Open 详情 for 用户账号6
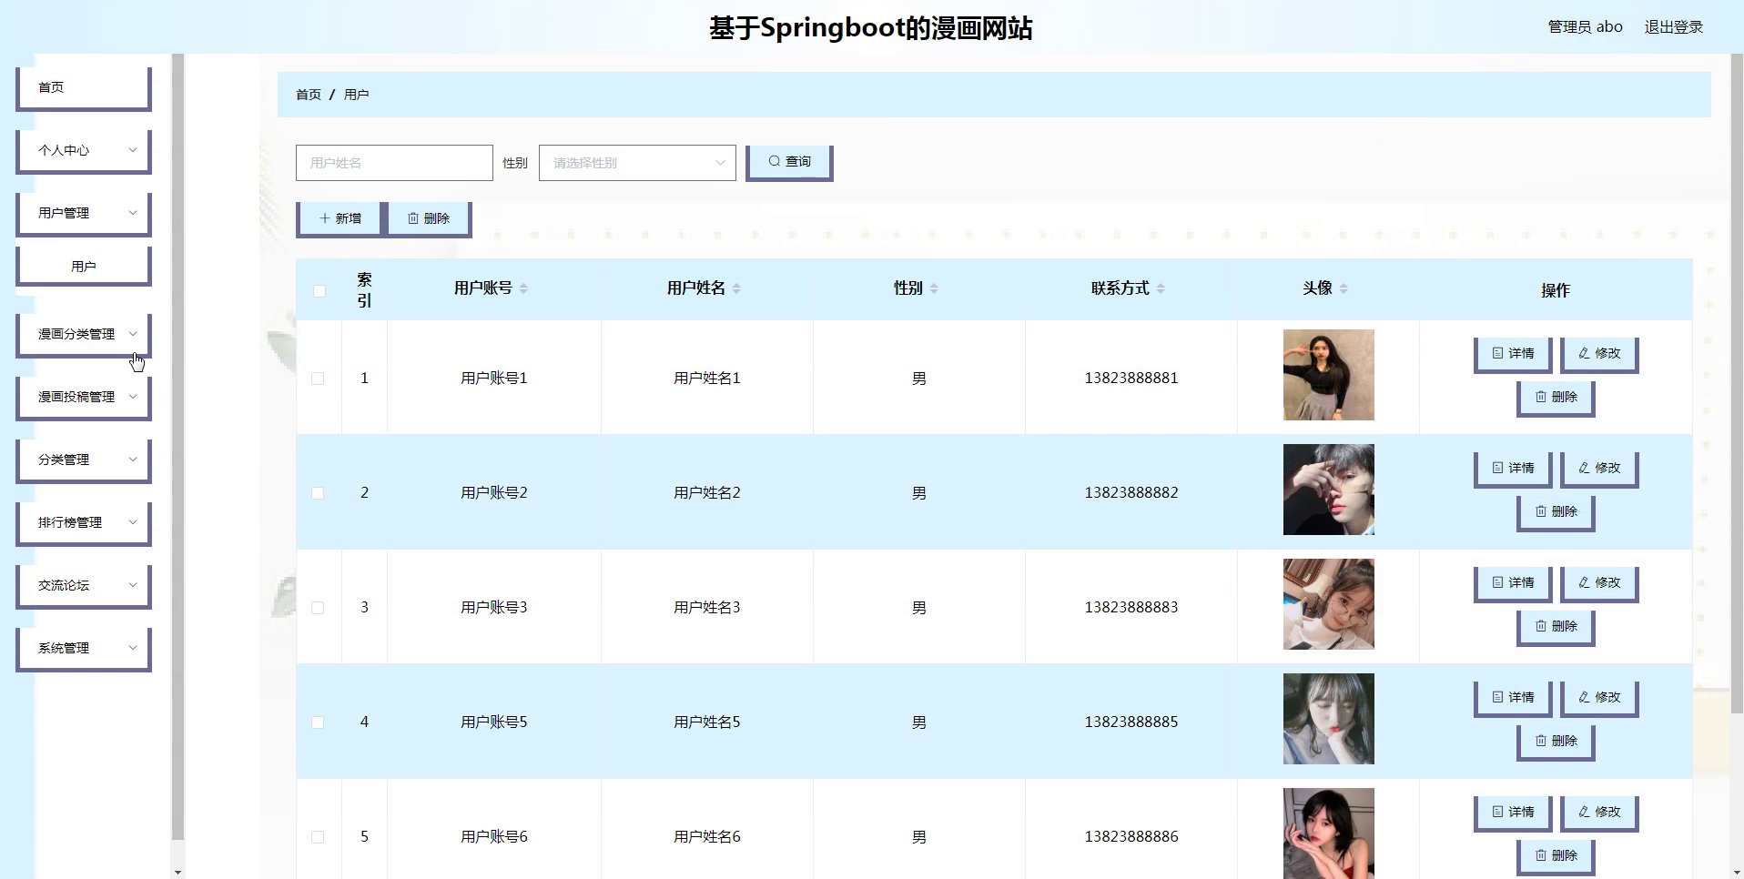 coord(1513,813)
